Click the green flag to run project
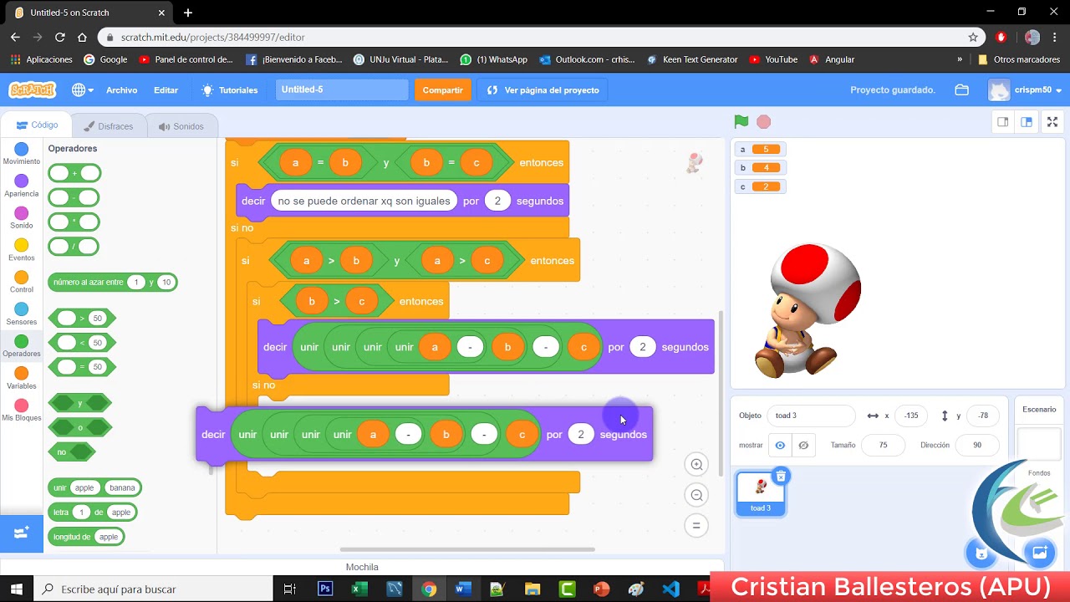This screenshot has width=1070, height=602. point(741,122)
